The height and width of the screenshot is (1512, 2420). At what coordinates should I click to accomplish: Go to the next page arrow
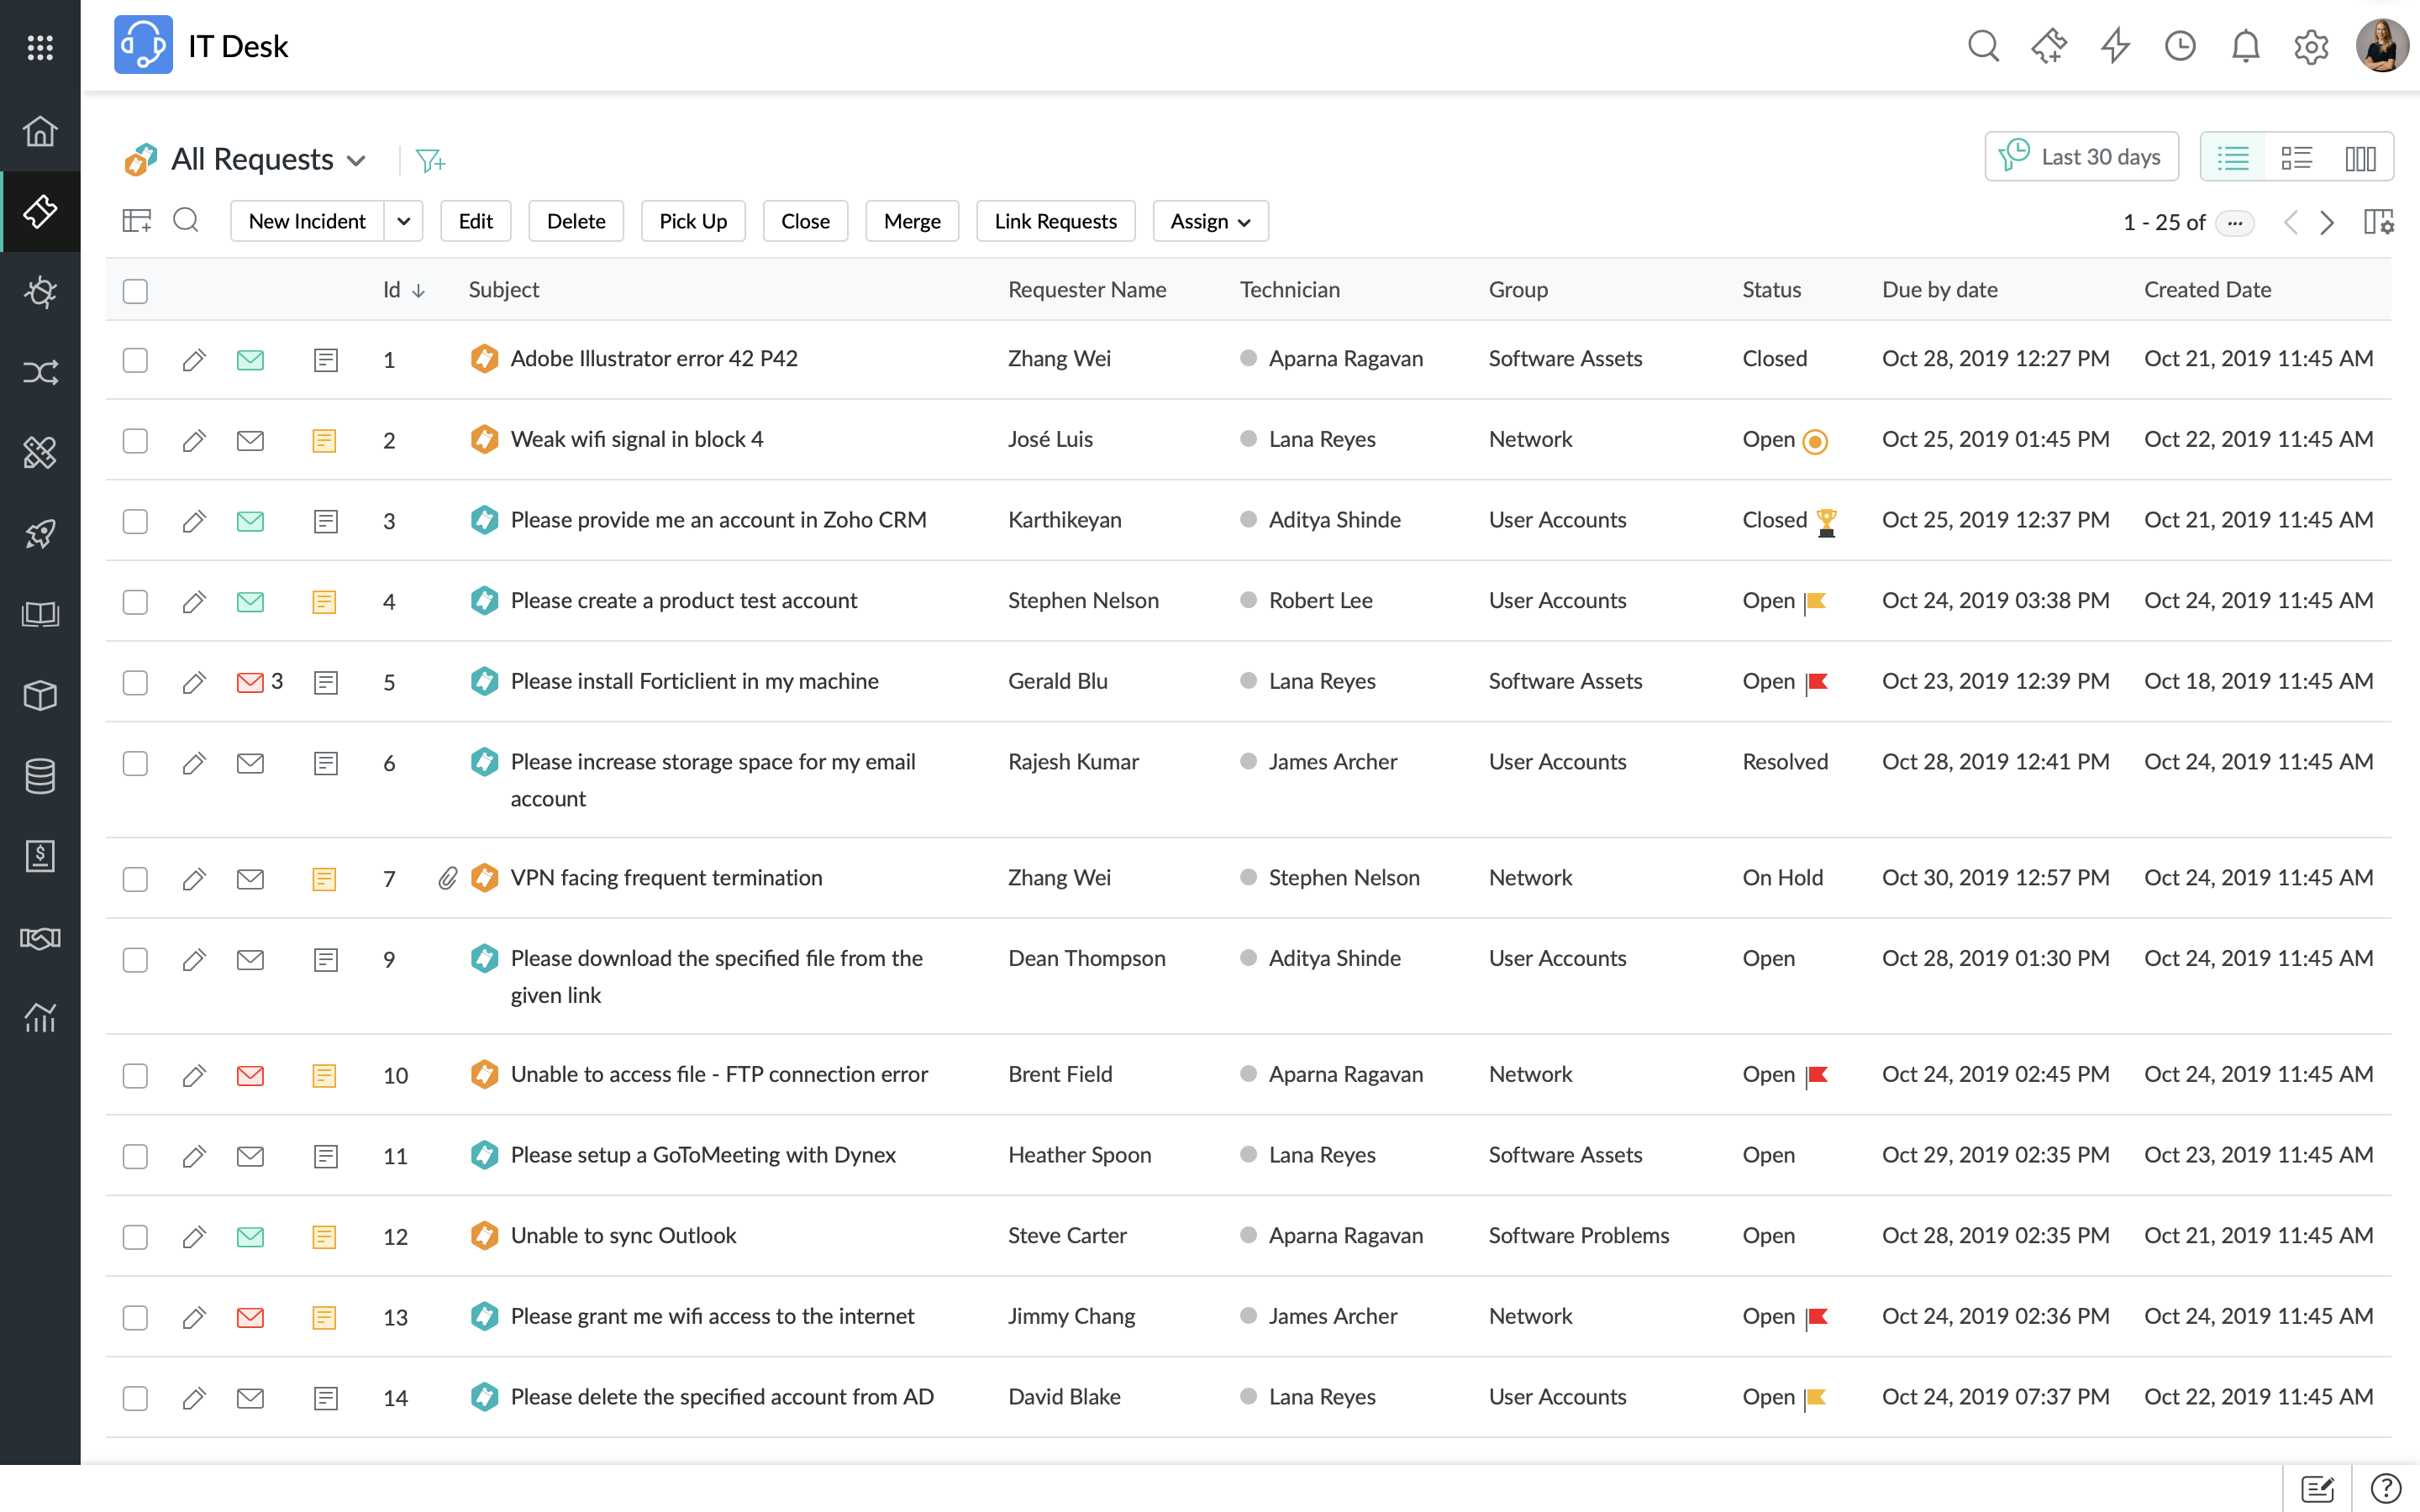(x=2327, y=222)
